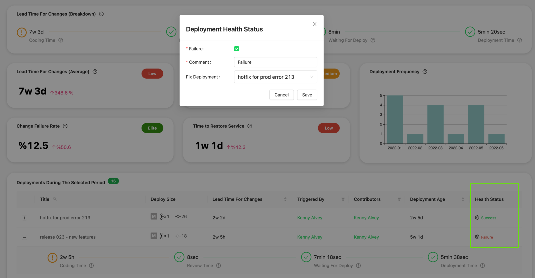Click the Save button
The height and width of the screenshot is (278, 535).
[307, 95]
